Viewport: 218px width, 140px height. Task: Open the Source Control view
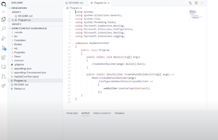4,48
